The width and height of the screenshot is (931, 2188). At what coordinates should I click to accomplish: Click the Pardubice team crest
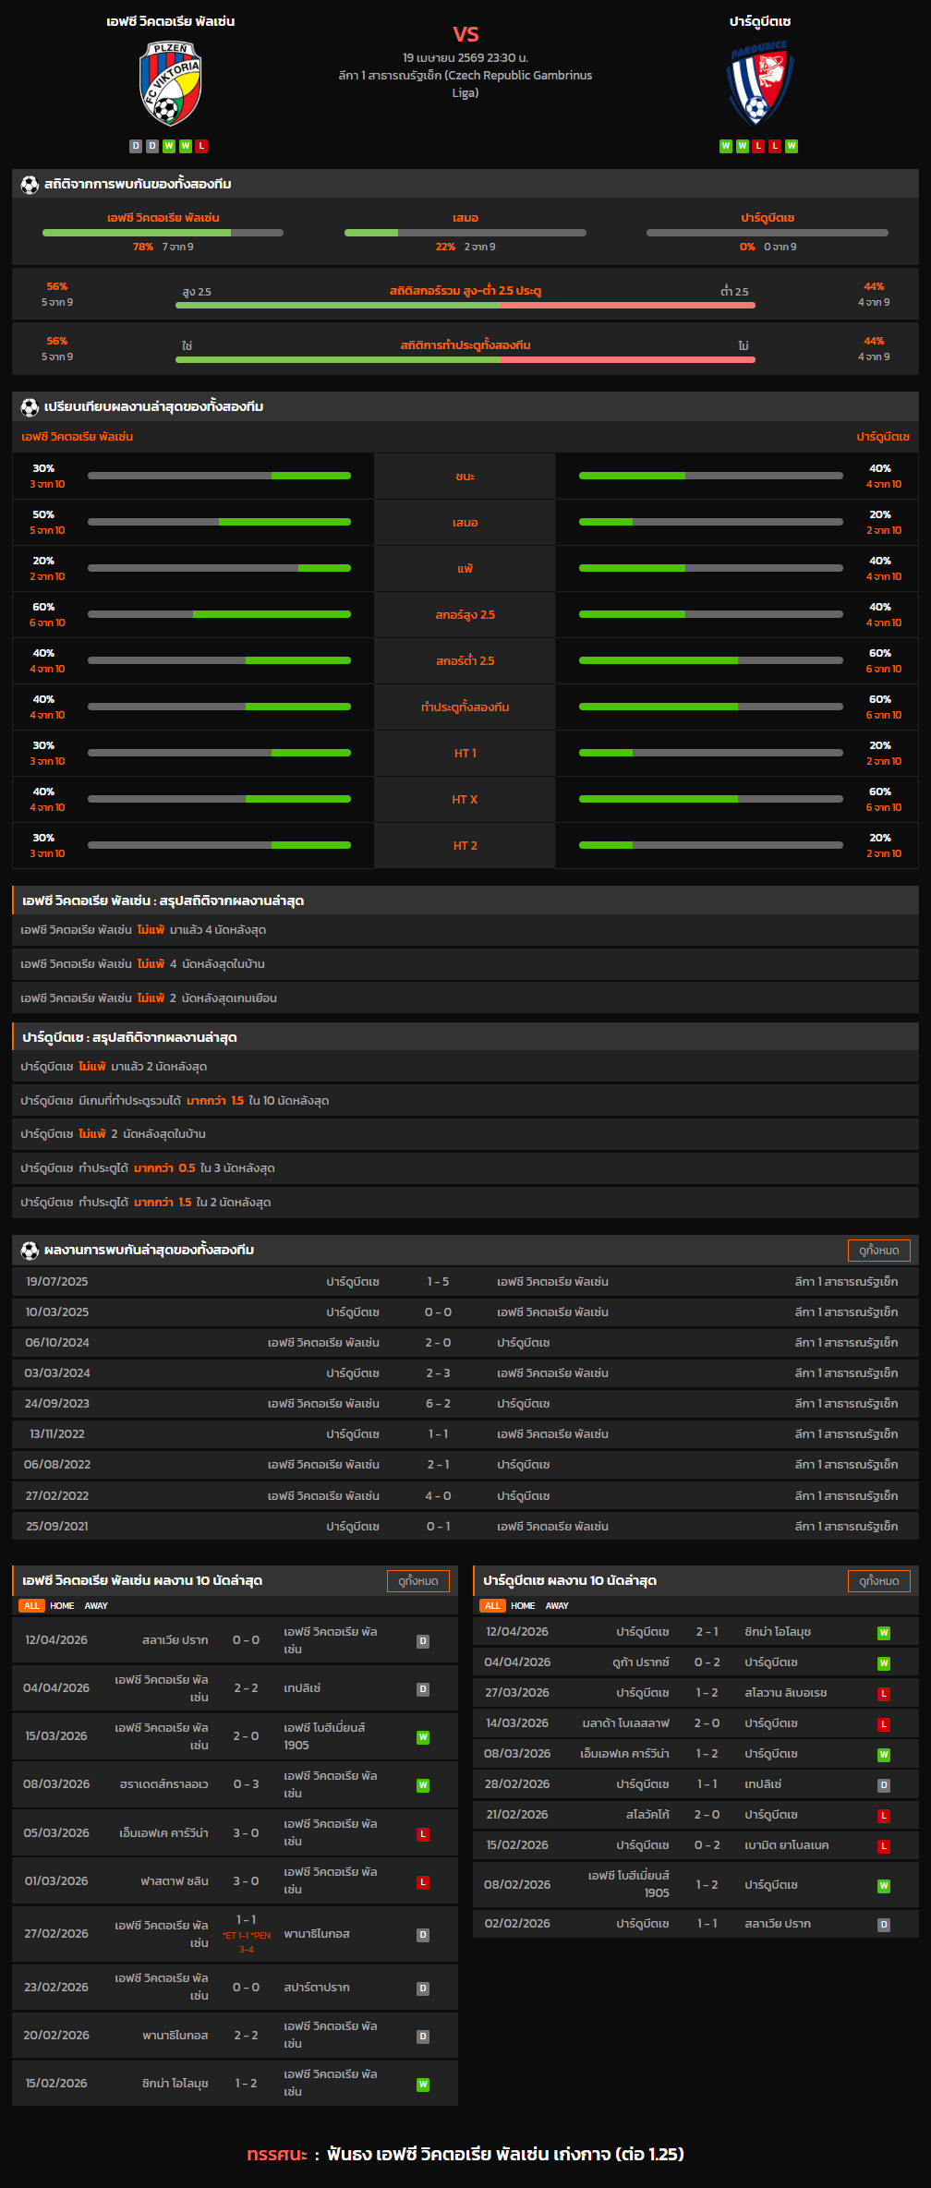click(759, 84)
